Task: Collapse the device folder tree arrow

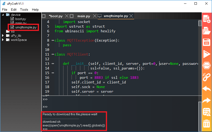Action: pos(3,15)
